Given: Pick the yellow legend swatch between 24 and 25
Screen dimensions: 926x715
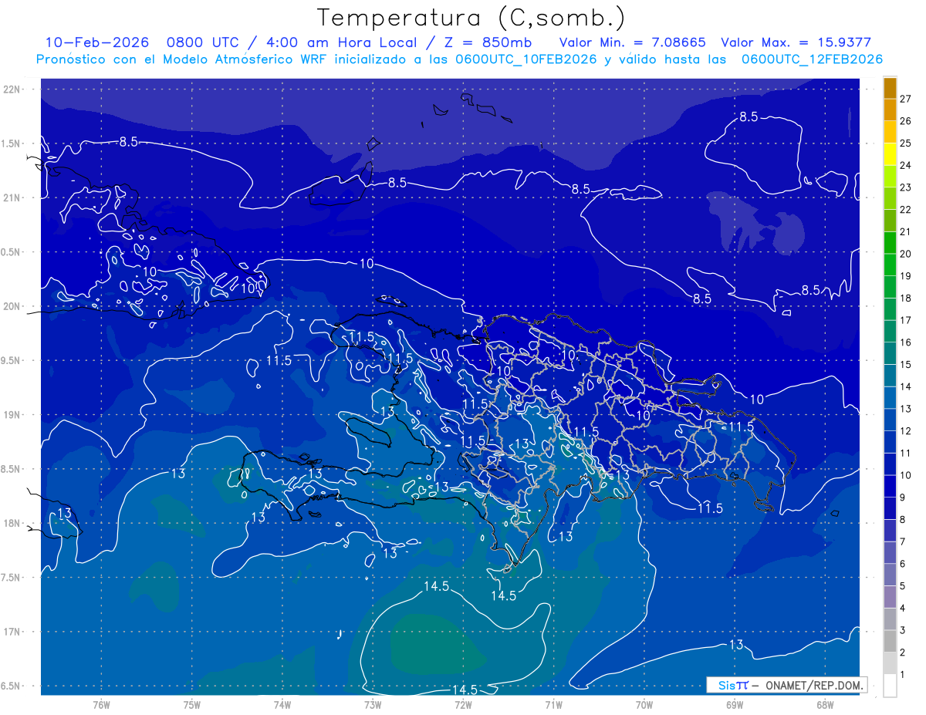Looking at the screenshot, I should coord(890,153).
